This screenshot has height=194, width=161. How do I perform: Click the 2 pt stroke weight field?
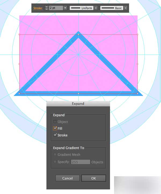click(x=56, y=8)
